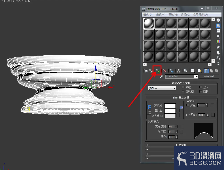Open the 选项(O) menu
This screenshot has height=170, width=224.
[x=185, y=15]
